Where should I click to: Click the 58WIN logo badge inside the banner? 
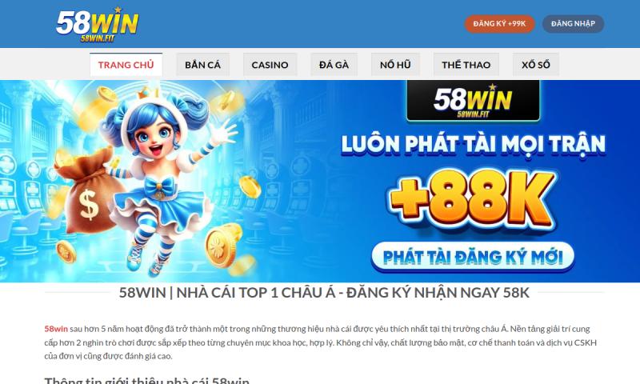click(x=473, y=100)
